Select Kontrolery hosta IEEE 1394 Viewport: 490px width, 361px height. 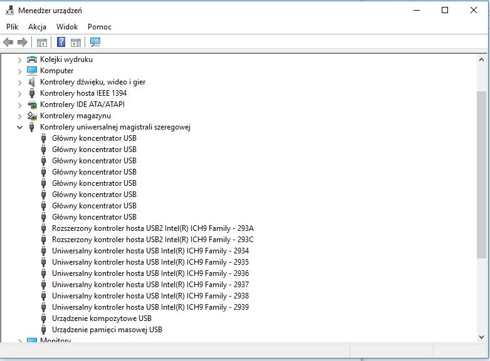pyautogui.click(x=83, y=93)
